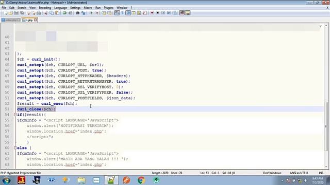Save all open files
Image resolution: width=330 pixels, height=185 pixels.
pos(22,13)
